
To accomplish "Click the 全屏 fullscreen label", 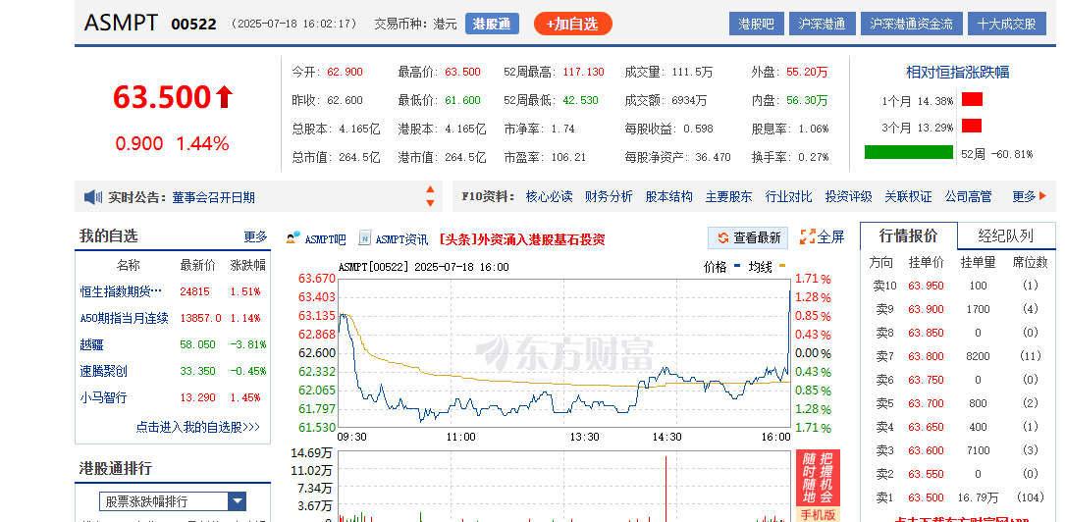I will (830, 236).
